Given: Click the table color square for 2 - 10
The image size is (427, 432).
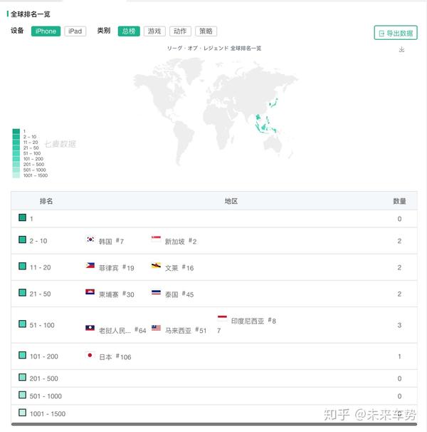Looking at the screenshot, I should coord(22,240).
